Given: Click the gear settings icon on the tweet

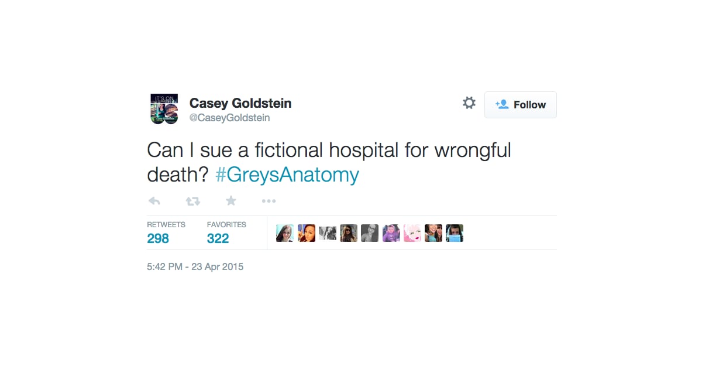Looking at the screenshot, I should [x=469, y=102].
